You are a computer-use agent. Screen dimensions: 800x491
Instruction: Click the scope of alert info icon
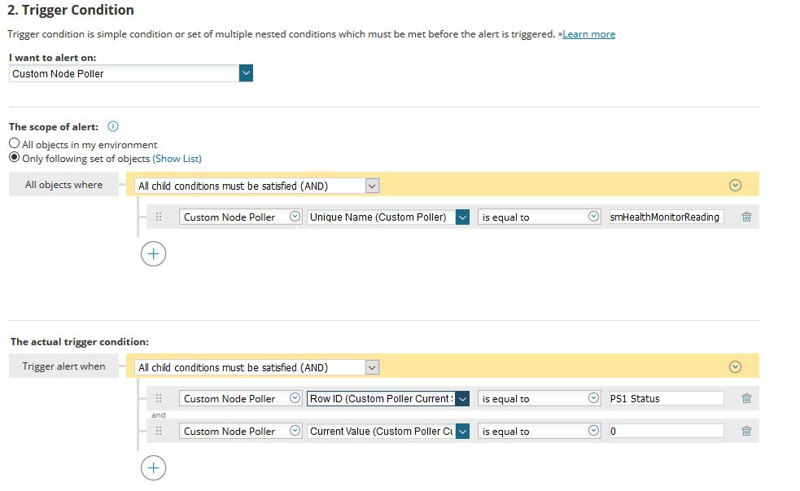coord(113,127)
